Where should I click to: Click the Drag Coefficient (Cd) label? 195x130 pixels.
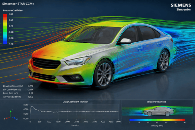click(13, 86)
